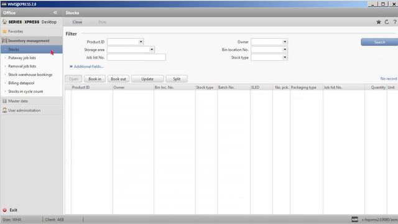Sort by Quantity column header
This screenshot has height=224, width=398.
pos(376,87)
